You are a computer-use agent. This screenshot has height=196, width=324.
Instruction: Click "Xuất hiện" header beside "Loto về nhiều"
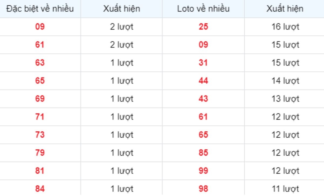[285, 9]
